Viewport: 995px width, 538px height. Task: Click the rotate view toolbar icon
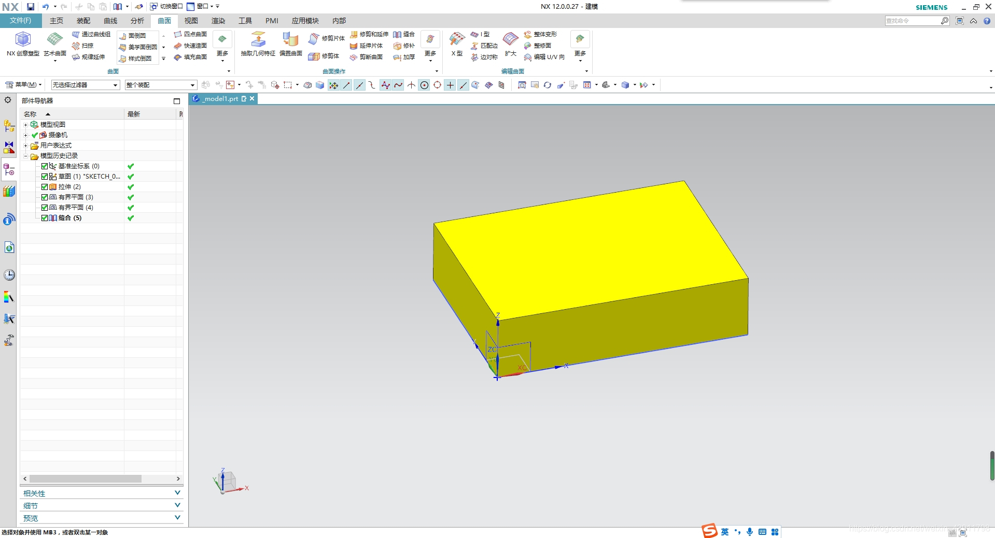pyautogui.click(x=548, y=85)
